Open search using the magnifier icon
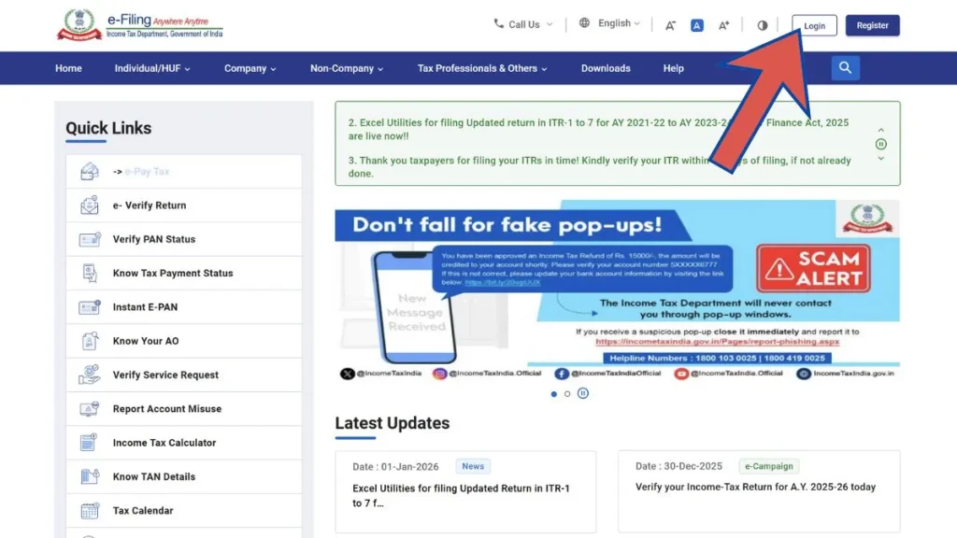The image size is (957, 538). [845, 67]
